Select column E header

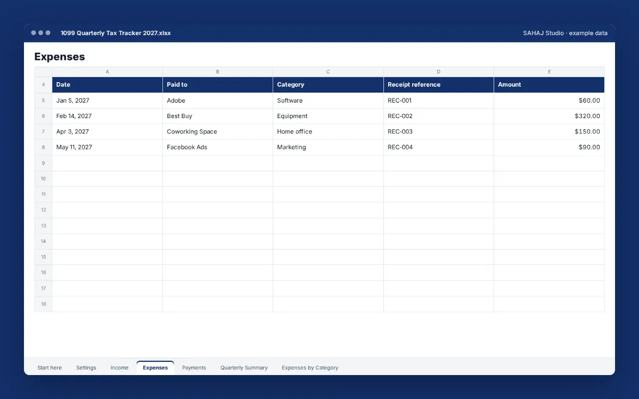[549, 72]
